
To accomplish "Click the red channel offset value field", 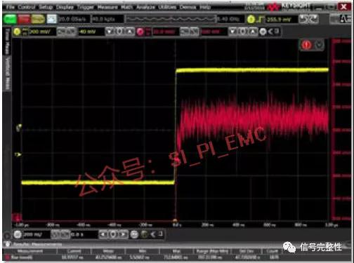I will [x=214, y=32].
